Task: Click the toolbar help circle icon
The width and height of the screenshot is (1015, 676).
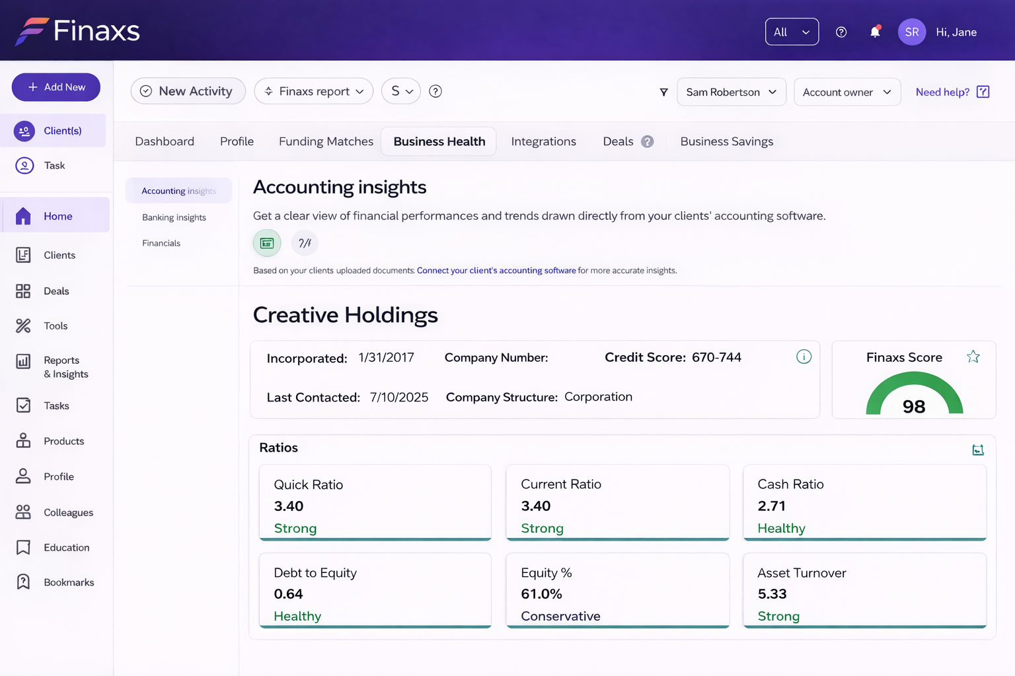Action: 435,91
